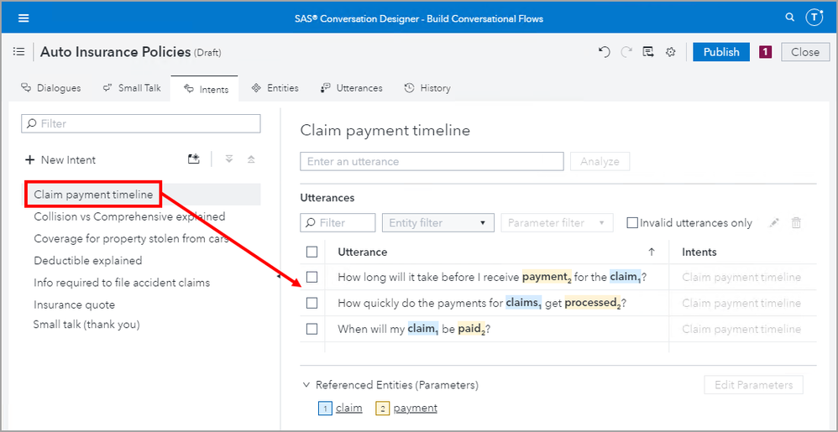Click the Edit Parameters button
The height and width of the screenshot is (432, 838).
753,385
